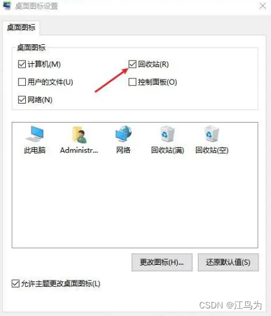Image resolution: width=271 pixels, height=316 pixels.
Task: Uncheck the 网络(N) checkbox
Action: click(x=22, y=100)
